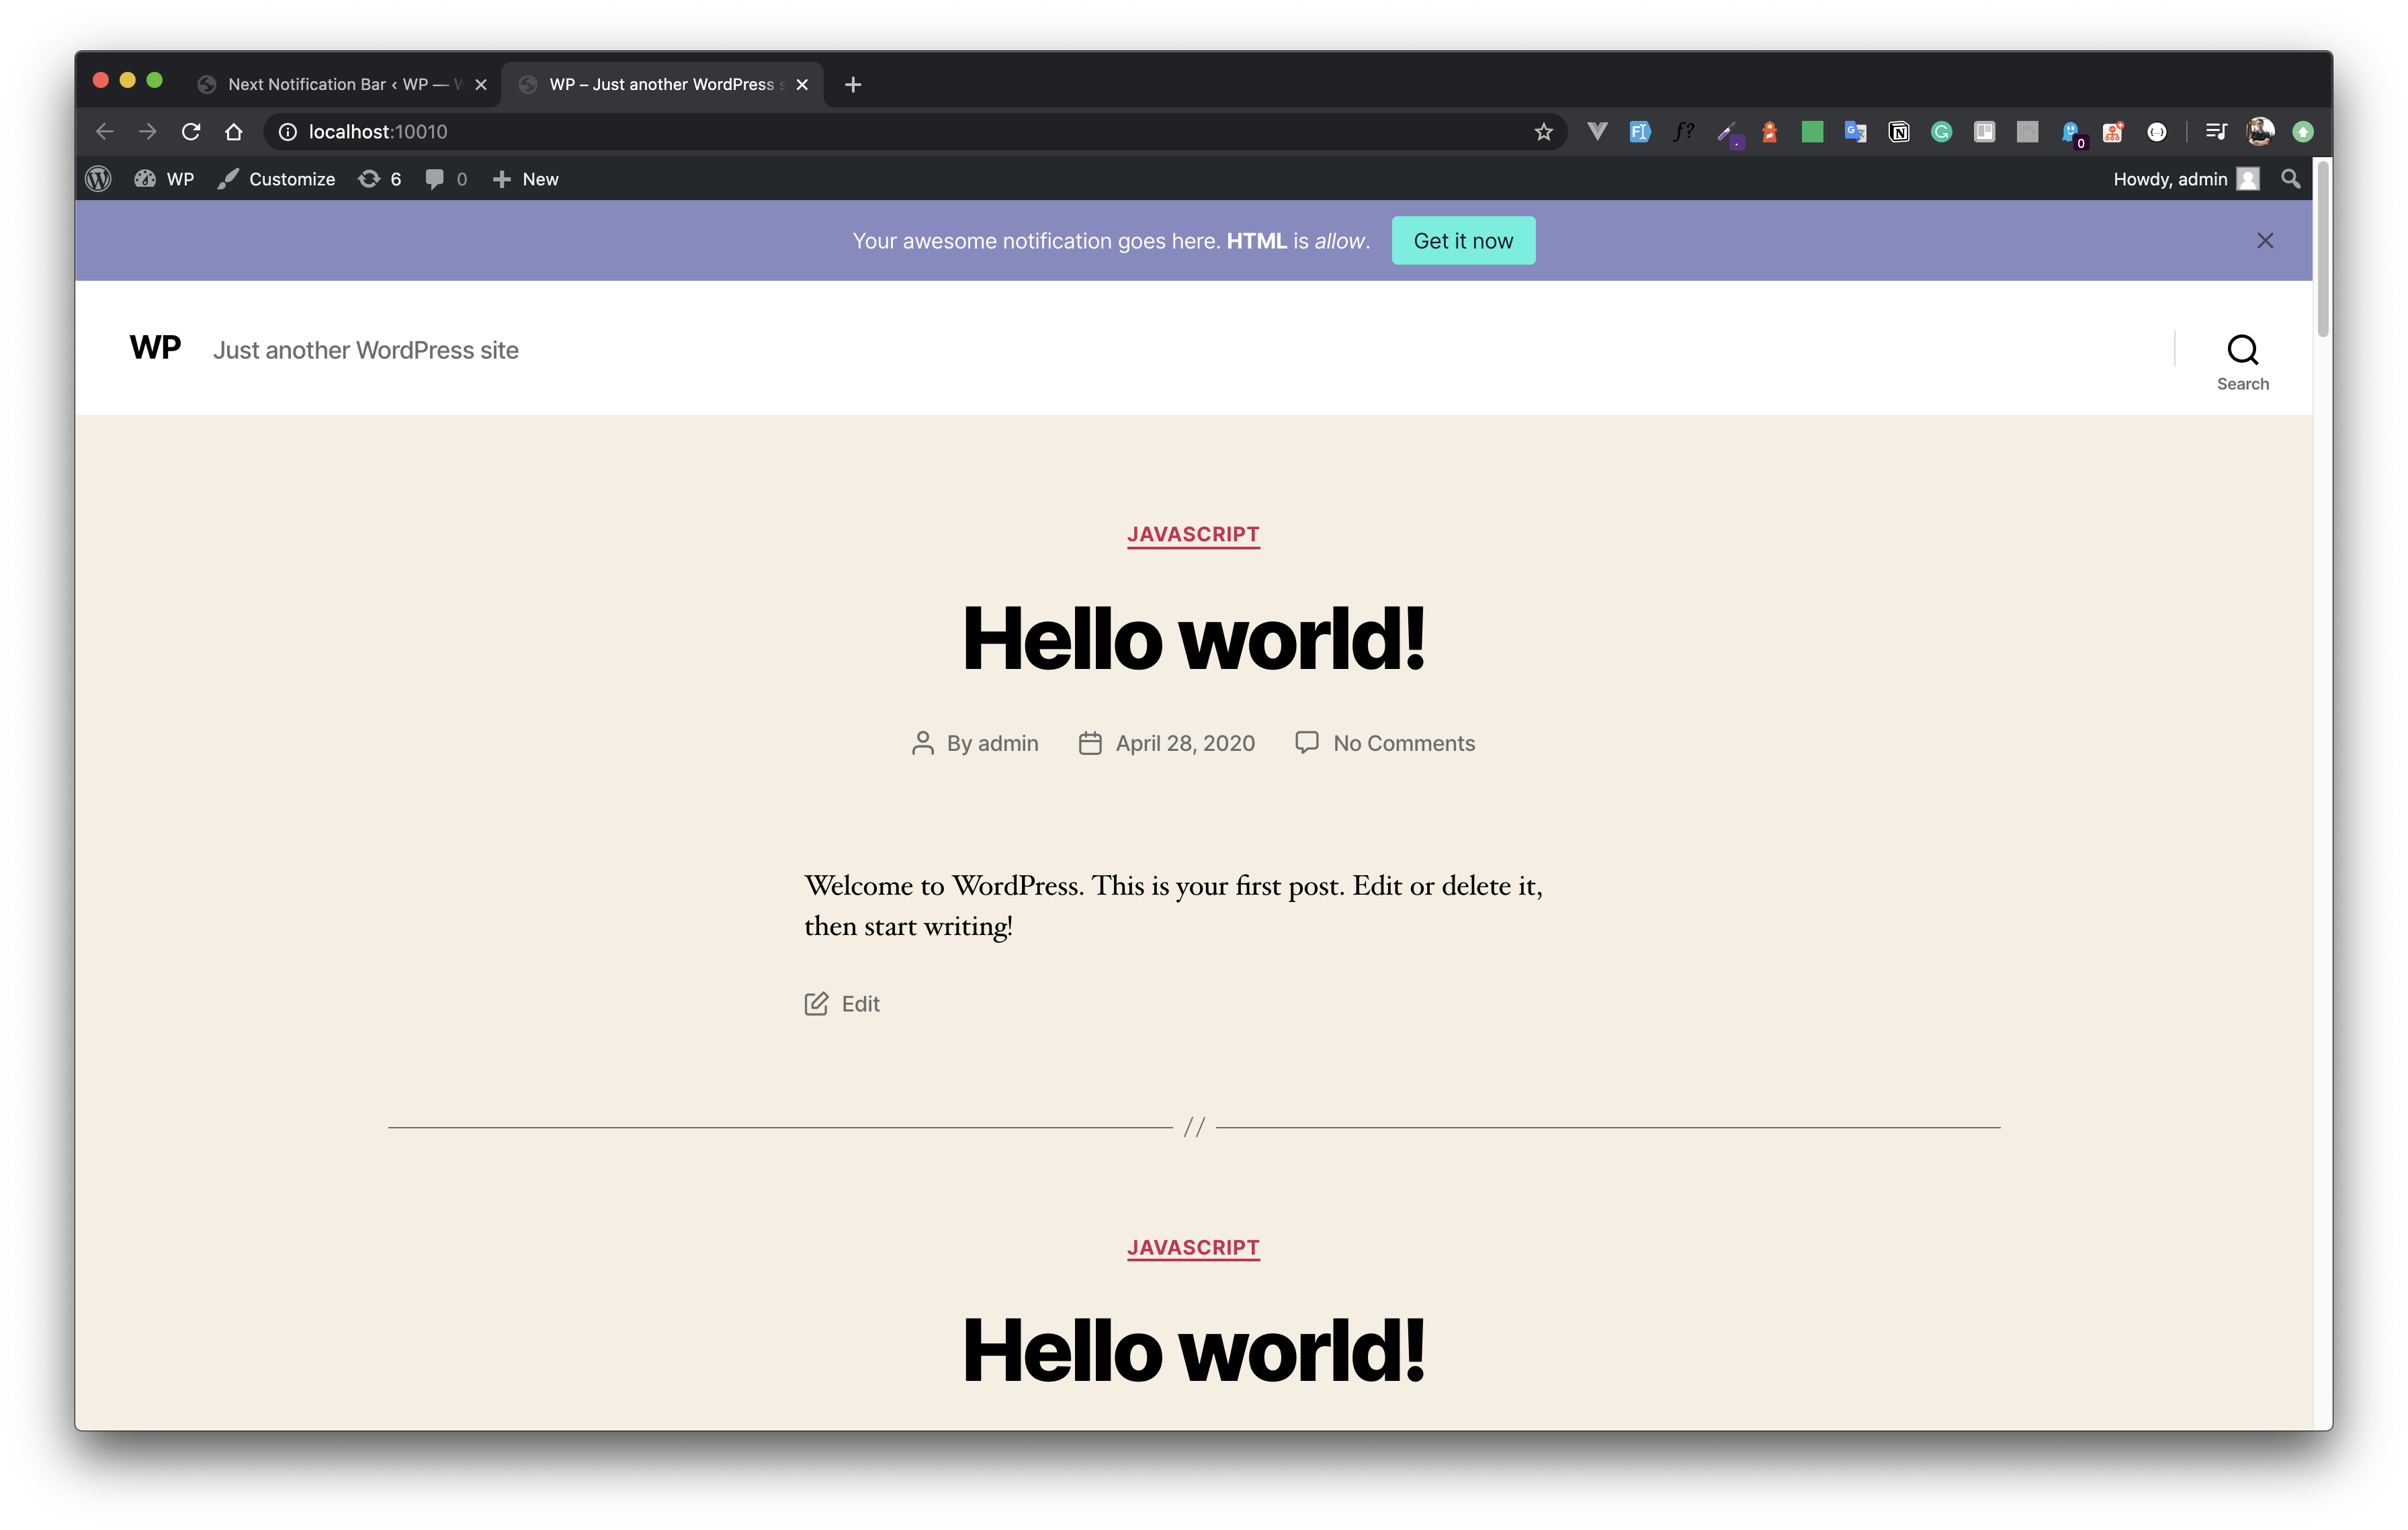Viewport: 2408px width, 1530px height.
Task: Open the Notion web clipper extension
Action: 1898,132
